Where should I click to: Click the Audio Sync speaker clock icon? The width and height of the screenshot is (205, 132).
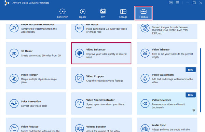point(145,128)
